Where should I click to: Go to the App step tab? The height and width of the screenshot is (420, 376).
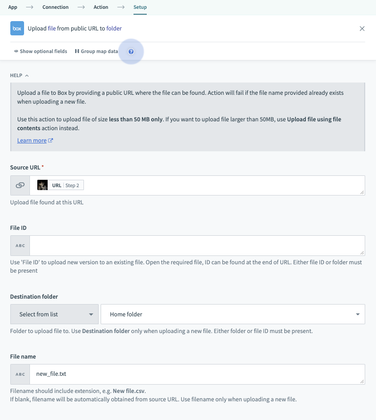[x=13, y=7]
